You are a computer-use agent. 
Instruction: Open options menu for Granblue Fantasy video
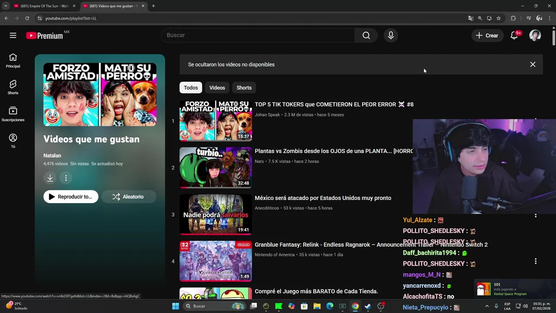tap(536, 261)
